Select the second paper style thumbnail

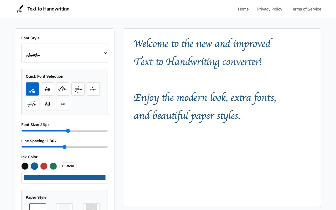64,207
